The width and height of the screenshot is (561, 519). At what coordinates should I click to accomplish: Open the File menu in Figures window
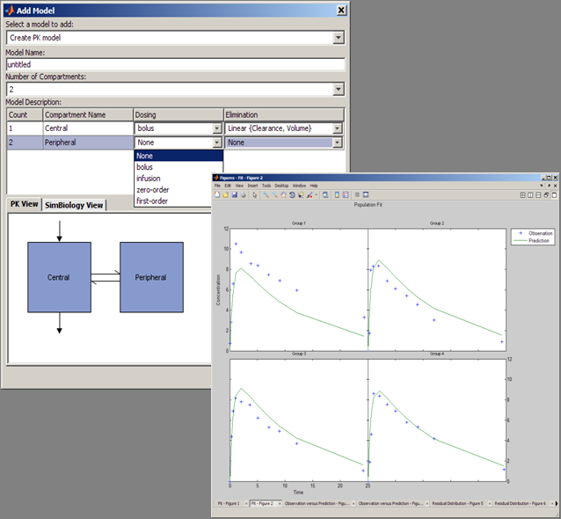(x=217, y=186)
